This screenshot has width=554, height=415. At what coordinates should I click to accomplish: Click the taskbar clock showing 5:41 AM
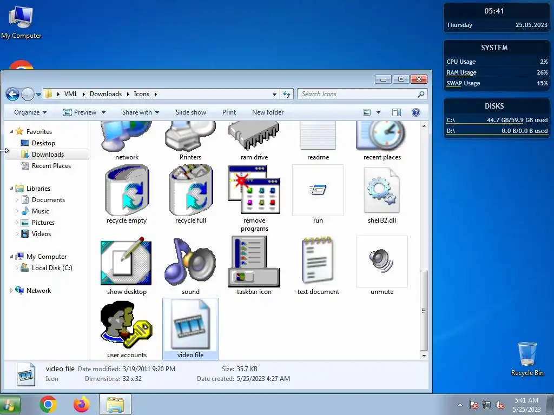(526, 405)
